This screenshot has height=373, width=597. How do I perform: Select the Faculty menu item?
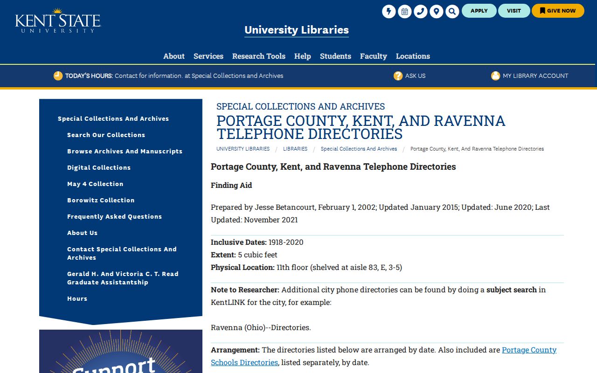(374, 56)
